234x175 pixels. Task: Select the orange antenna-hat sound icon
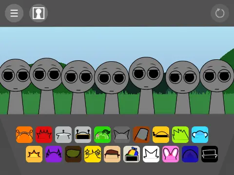point(24,135)
